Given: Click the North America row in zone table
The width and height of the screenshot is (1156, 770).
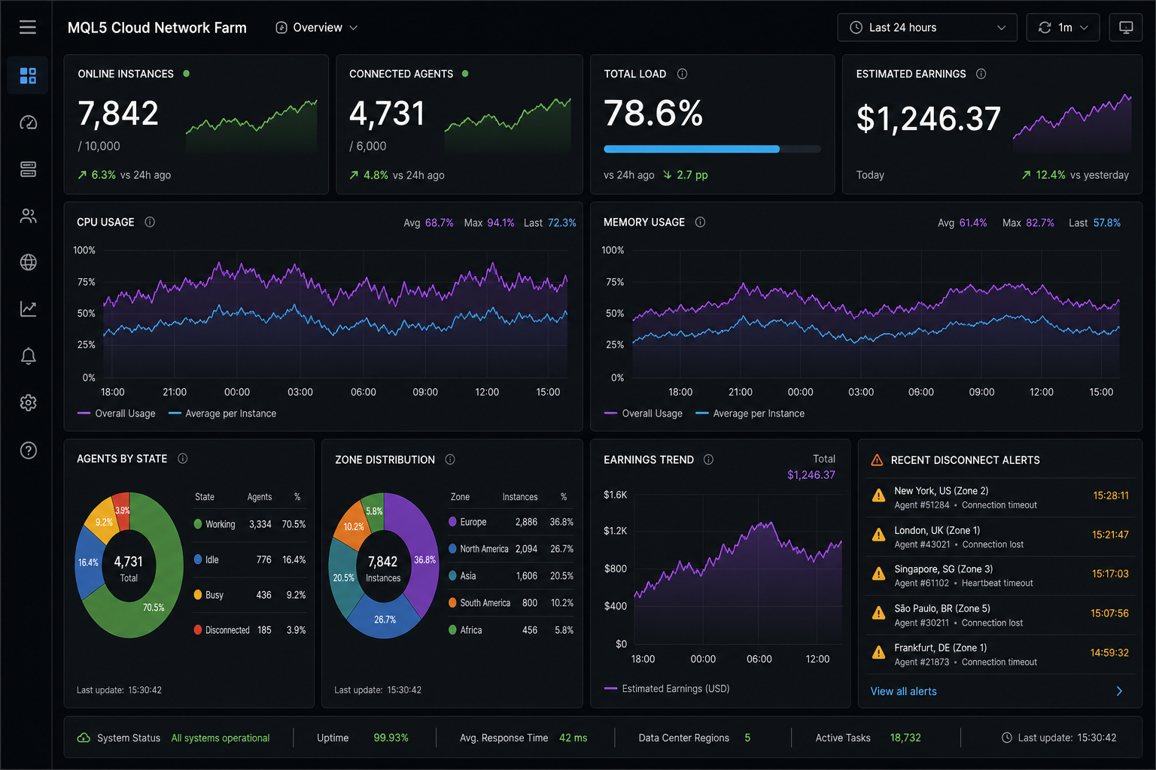Looking at the screenshot, I should coord(511,549).
